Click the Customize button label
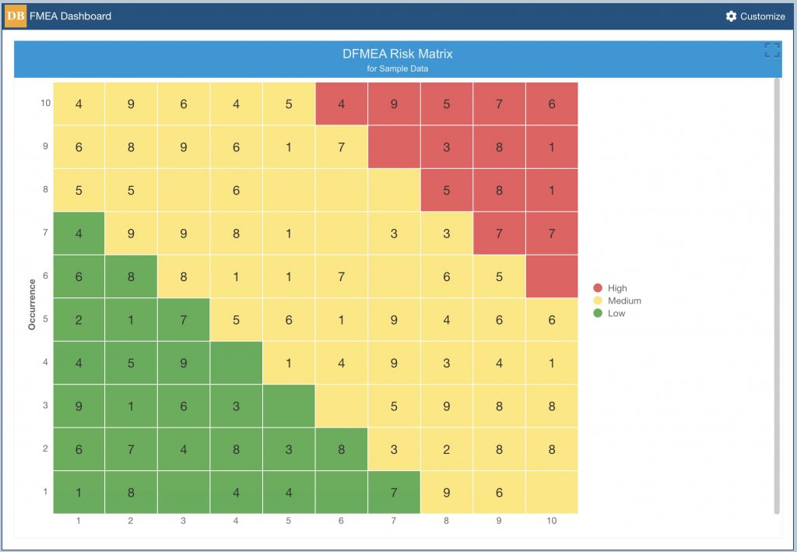The height and width of the screenshot is (552, 797). pos(763,16)
